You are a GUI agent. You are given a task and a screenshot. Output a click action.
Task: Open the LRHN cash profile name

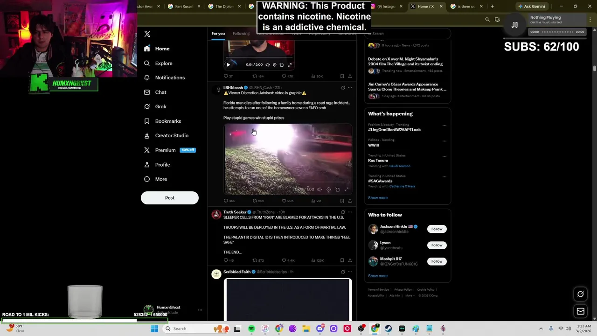[x=233, y=88]
